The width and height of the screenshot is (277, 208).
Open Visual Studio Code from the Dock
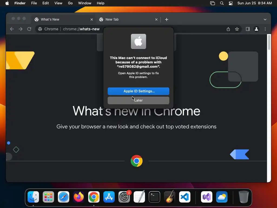click(184, 197)
